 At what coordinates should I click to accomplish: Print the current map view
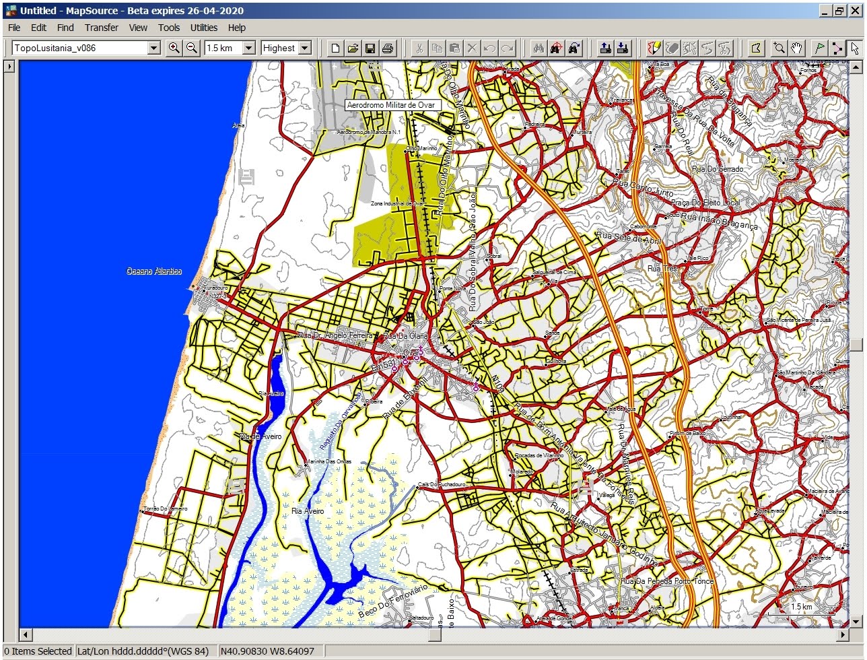click(x=387, y=48)
